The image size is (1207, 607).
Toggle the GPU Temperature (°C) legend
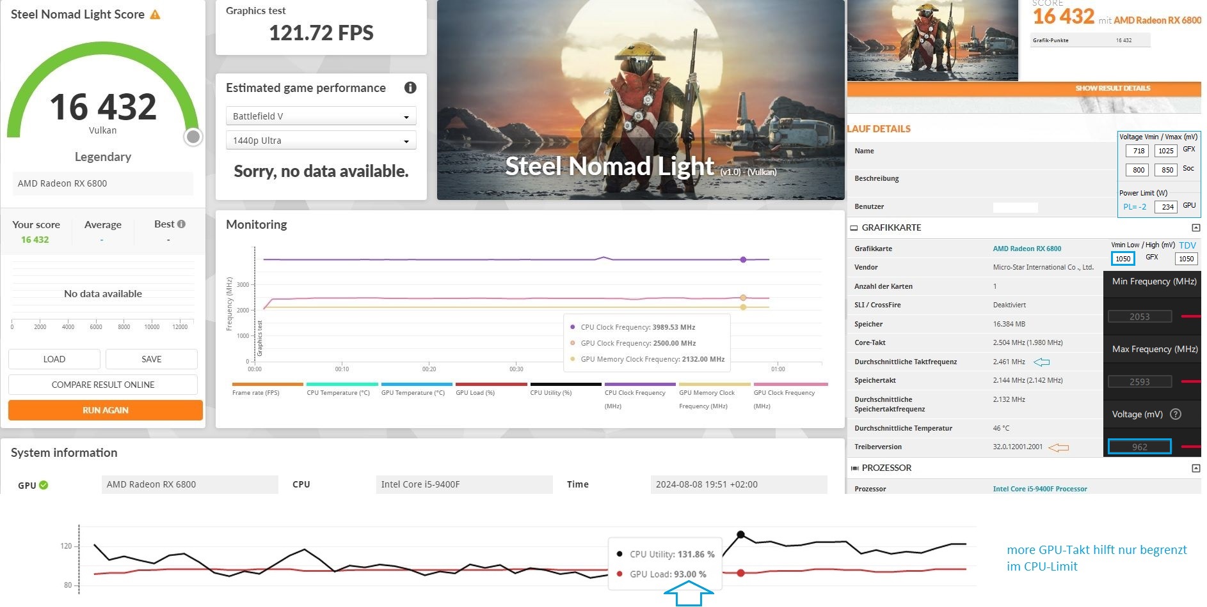[417, 389]
